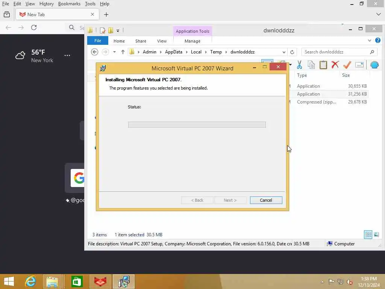The image size is (385, 289).
Task: Switch to the Home ribbon tab
Action: tap(119, 41)
